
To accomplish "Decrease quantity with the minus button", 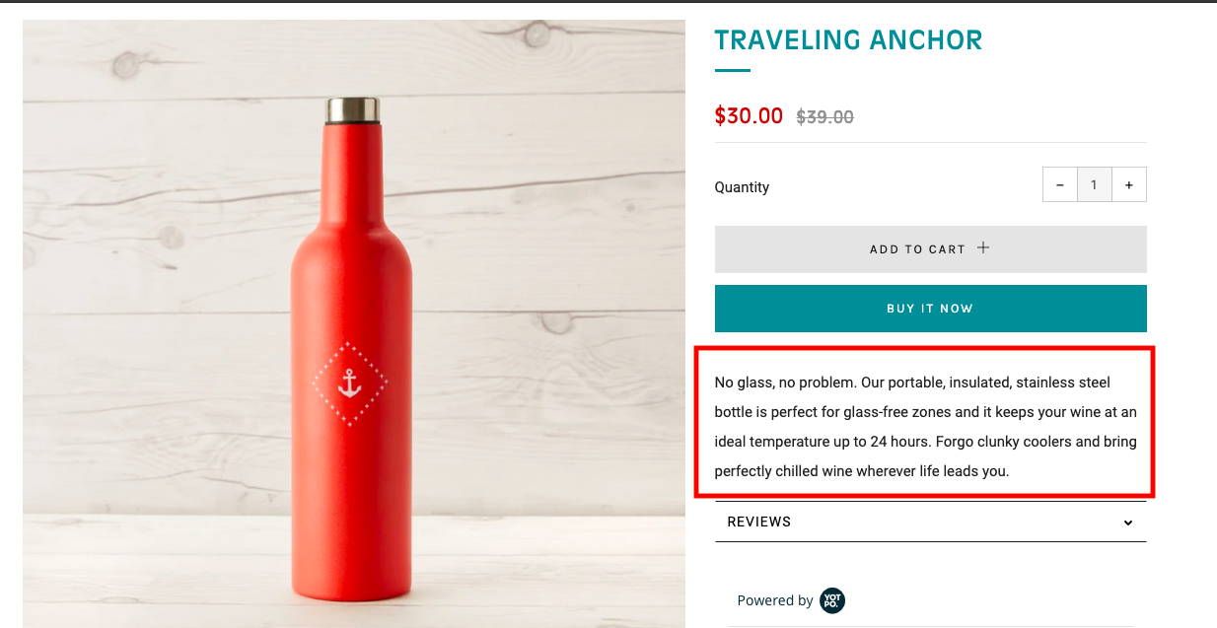I will pyautogui.click(x=1059, y=185).
